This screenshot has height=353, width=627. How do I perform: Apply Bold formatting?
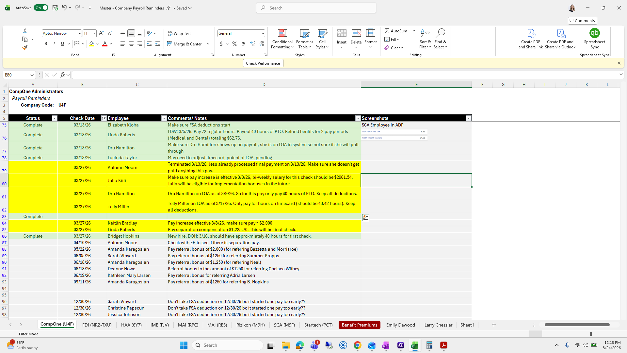click(x=46, y=44)
